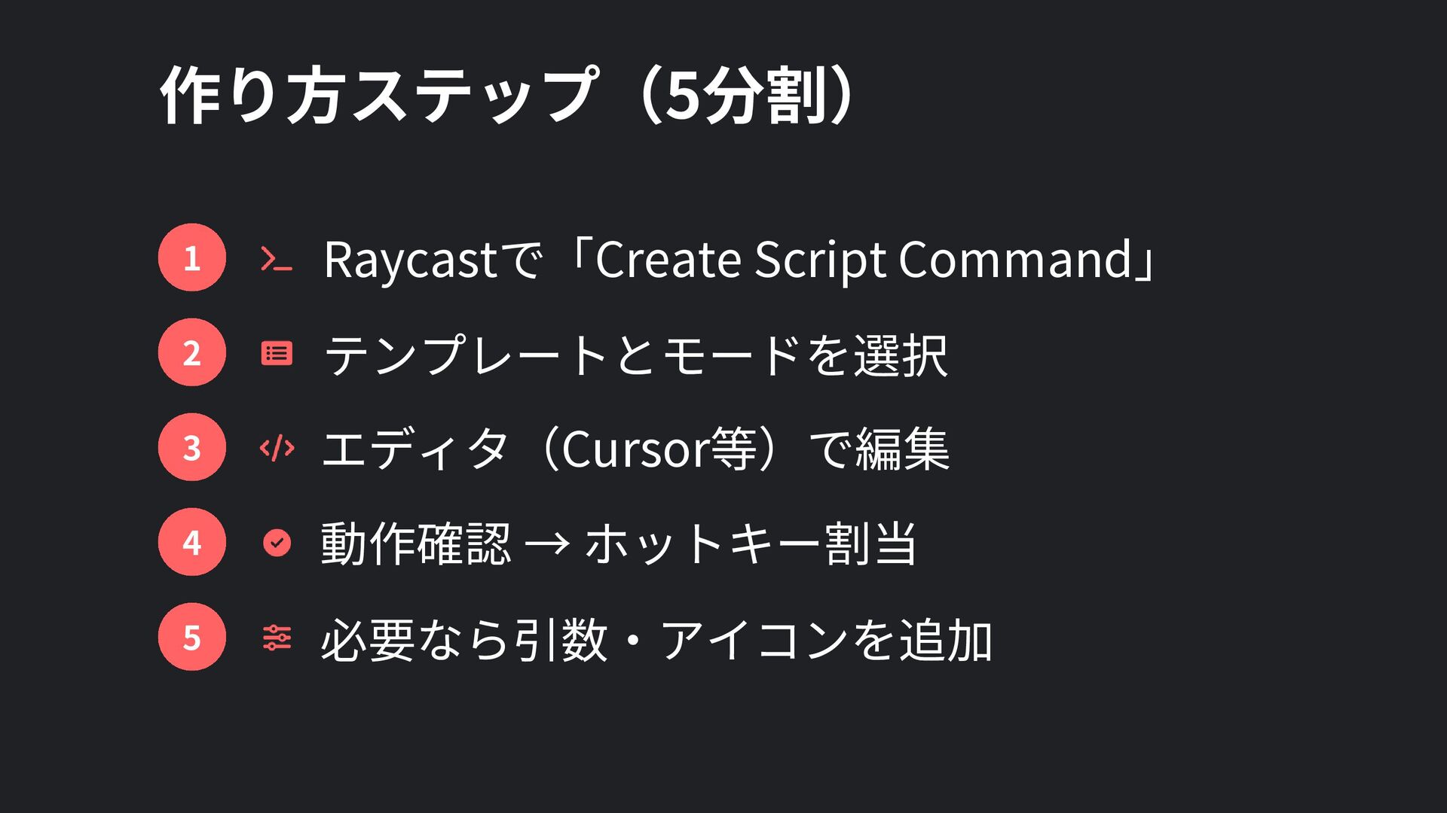This screenshot has width=1447, height=813.
Task: Click the text アイコンを追加
Action: (x=827, y=639)
